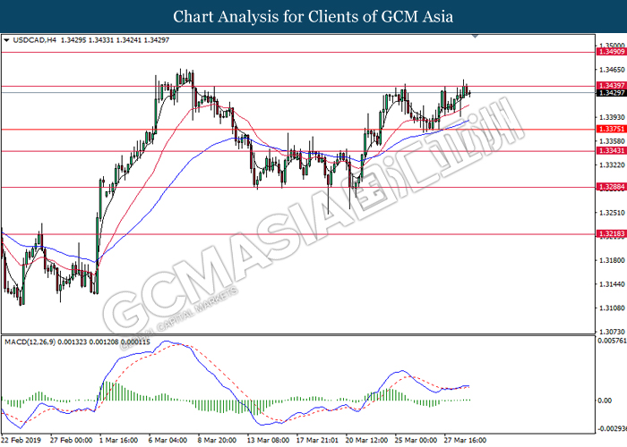Click the 1.33220 price scale value
Image resolution: width=627 pixels, height=447 pixels.
(x=612, y=164)
